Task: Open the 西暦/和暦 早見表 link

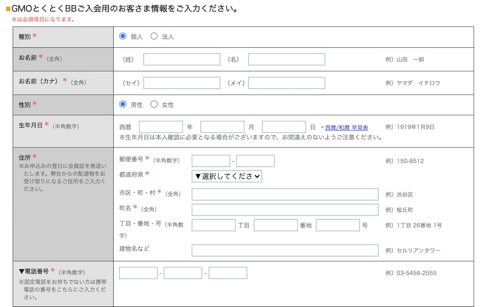Action: pyautogui.click(x=347, y=127)
